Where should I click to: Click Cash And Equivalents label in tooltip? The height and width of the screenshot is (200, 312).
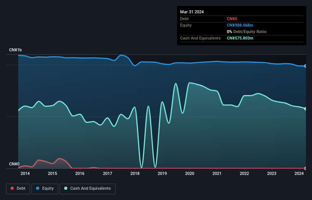[200, 38]
